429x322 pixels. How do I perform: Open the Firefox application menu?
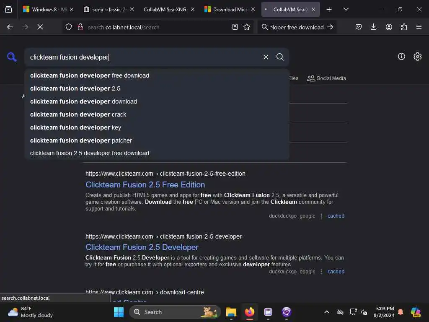(419, 27)
